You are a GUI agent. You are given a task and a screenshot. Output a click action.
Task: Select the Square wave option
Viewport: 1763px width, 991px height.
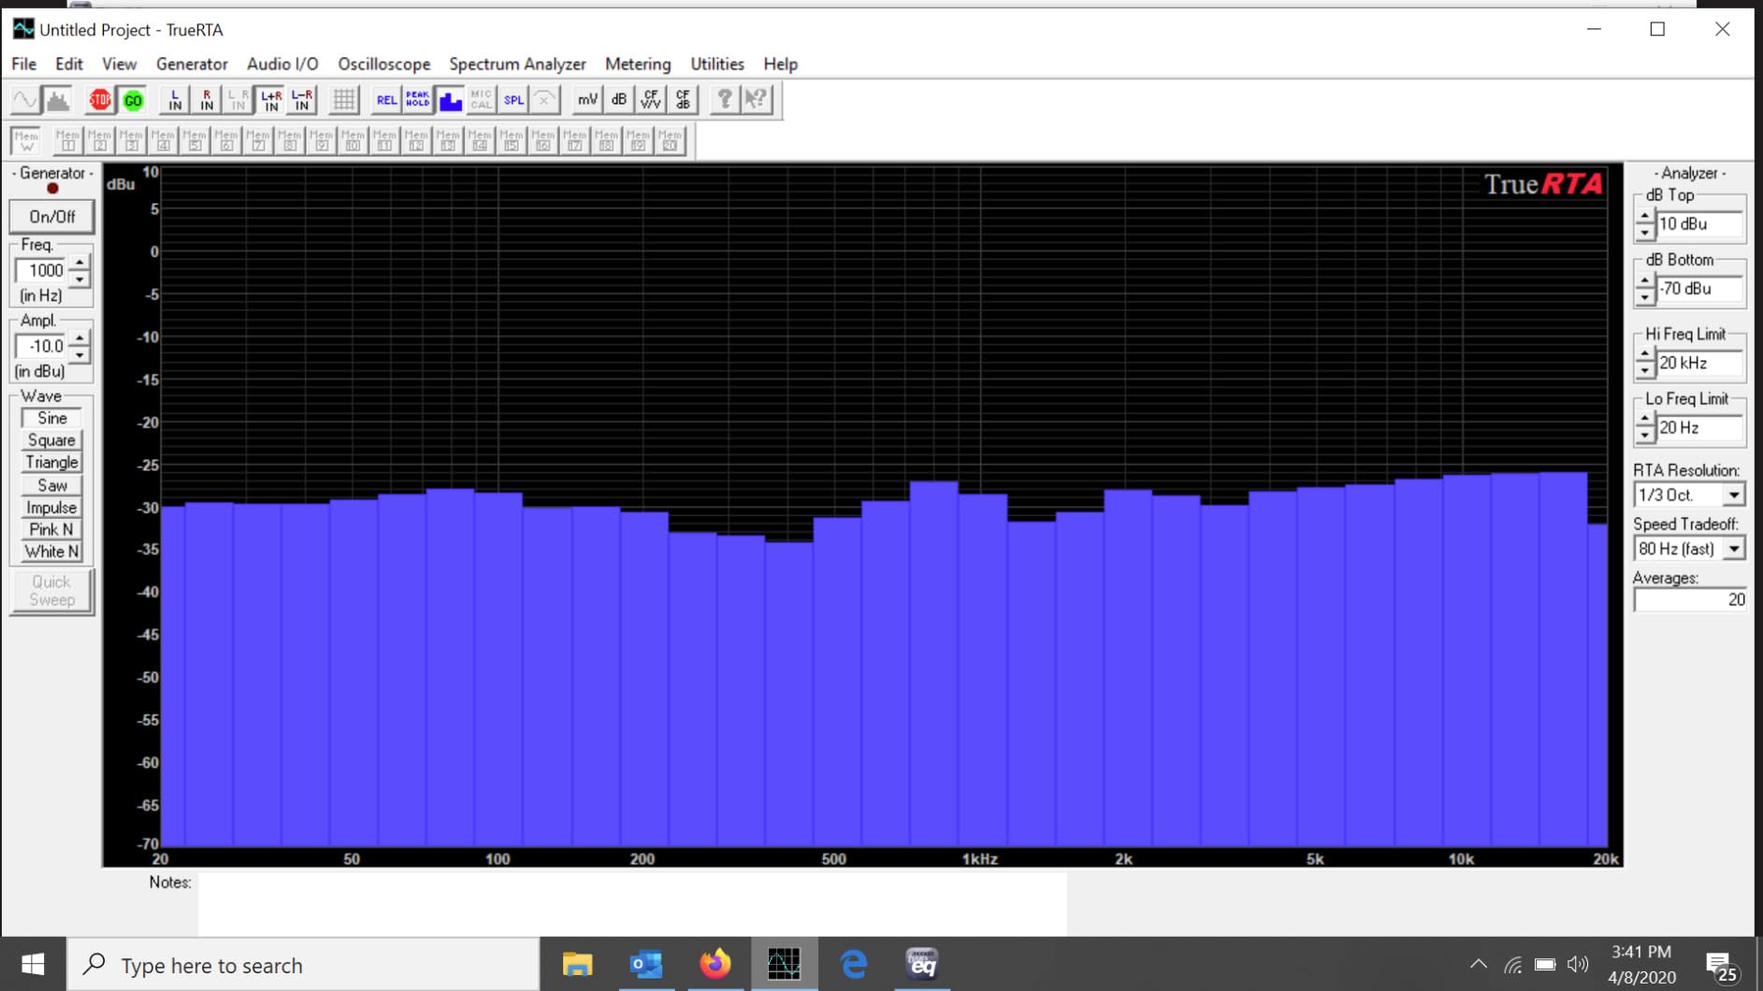pos(51,440)
